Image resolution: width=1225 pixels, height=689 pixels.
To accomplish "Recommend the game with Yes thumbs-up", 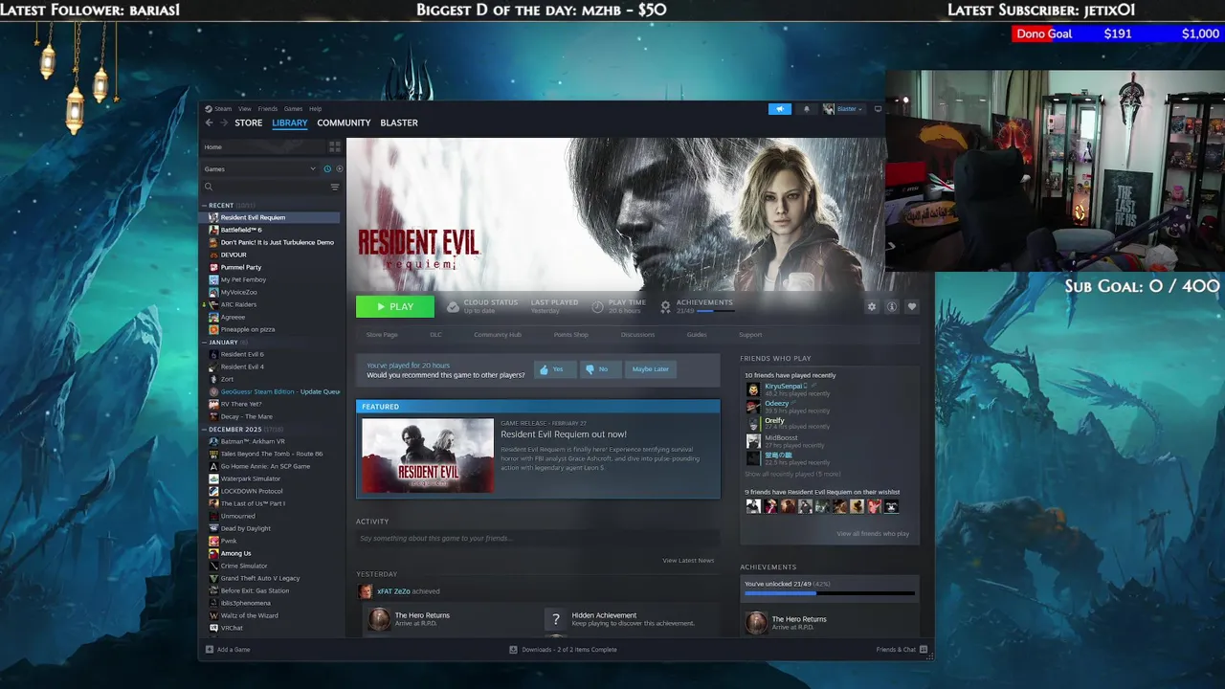I will point(555,369).
